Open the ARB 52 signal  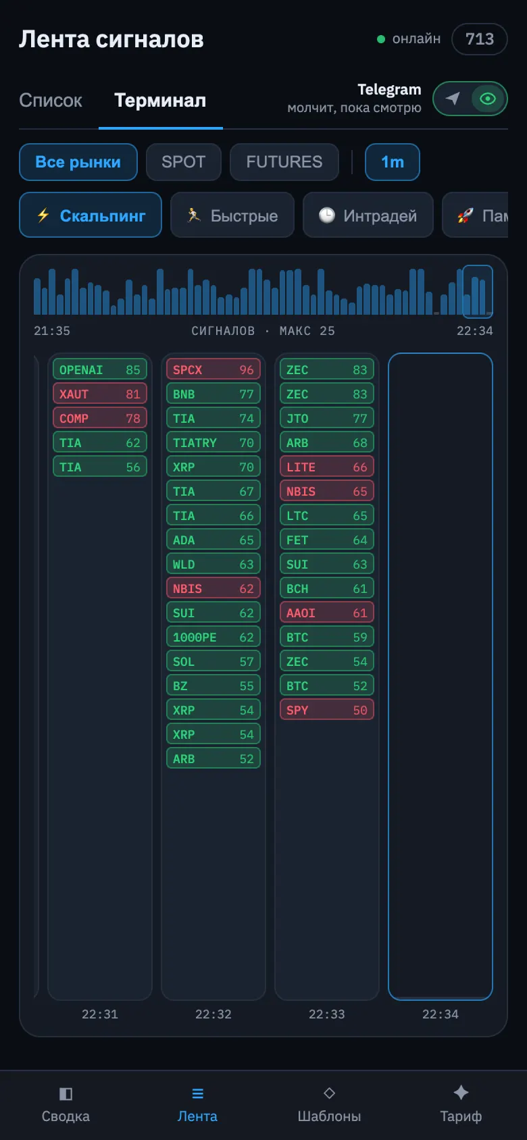coord(214,758)
